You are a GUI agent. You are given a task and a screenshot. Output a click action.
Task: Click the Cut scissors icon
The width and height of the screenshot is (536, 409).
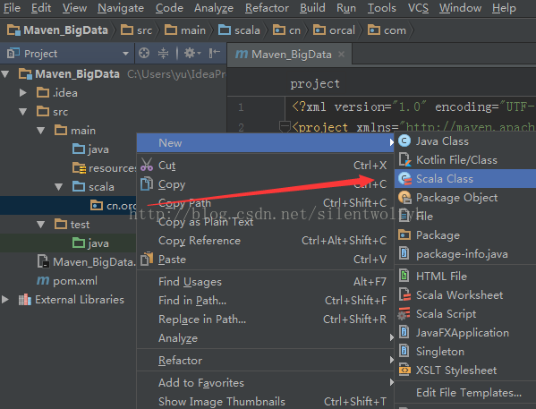pyautogui.click(x=147, y=165)
